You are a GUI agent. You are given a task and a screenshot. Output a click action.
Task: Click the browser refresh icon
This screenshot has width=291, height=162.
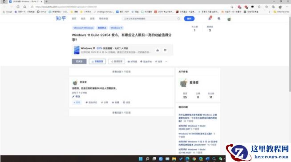(18, 7)
